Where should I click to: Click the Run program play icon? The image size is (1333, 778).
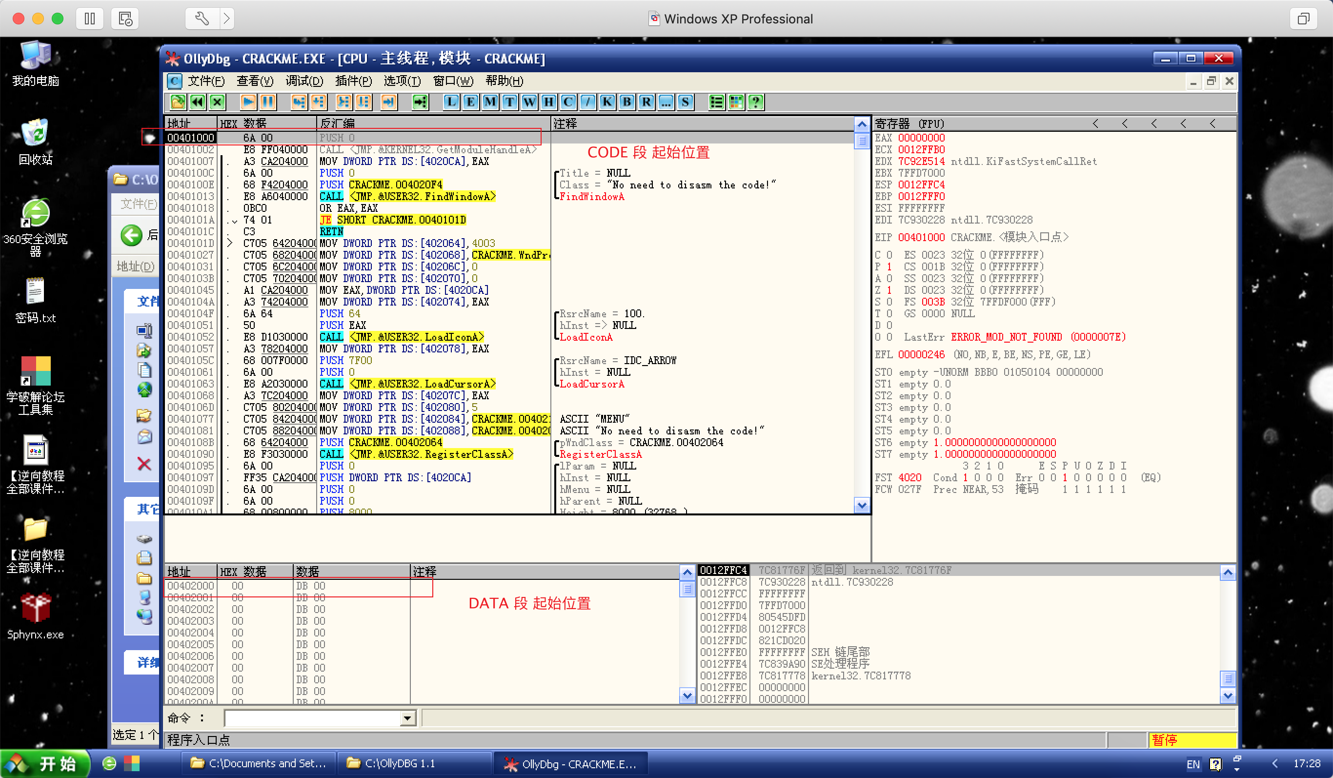point(247,102)
